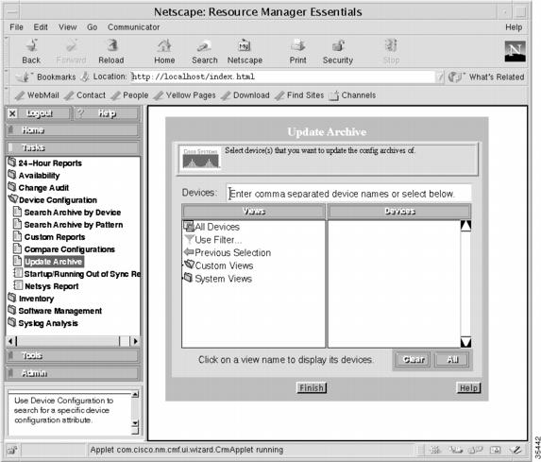This screenshot has width=541, height=462.
Task: Click the Logout button
Action: point(38,113)
